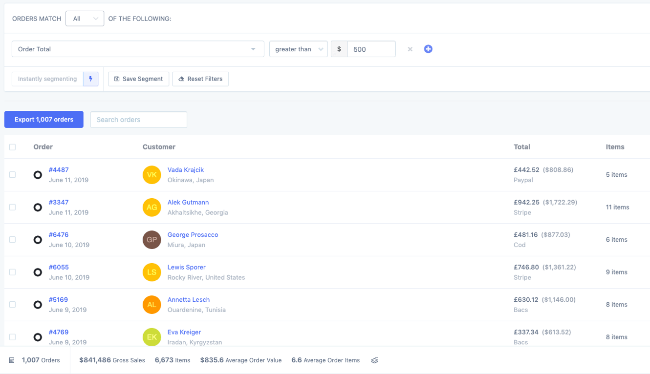Viewport: 650px width, 374px height.
Task: Remove the Order Total filter via x icon
Action: click(x=410, y=49)
